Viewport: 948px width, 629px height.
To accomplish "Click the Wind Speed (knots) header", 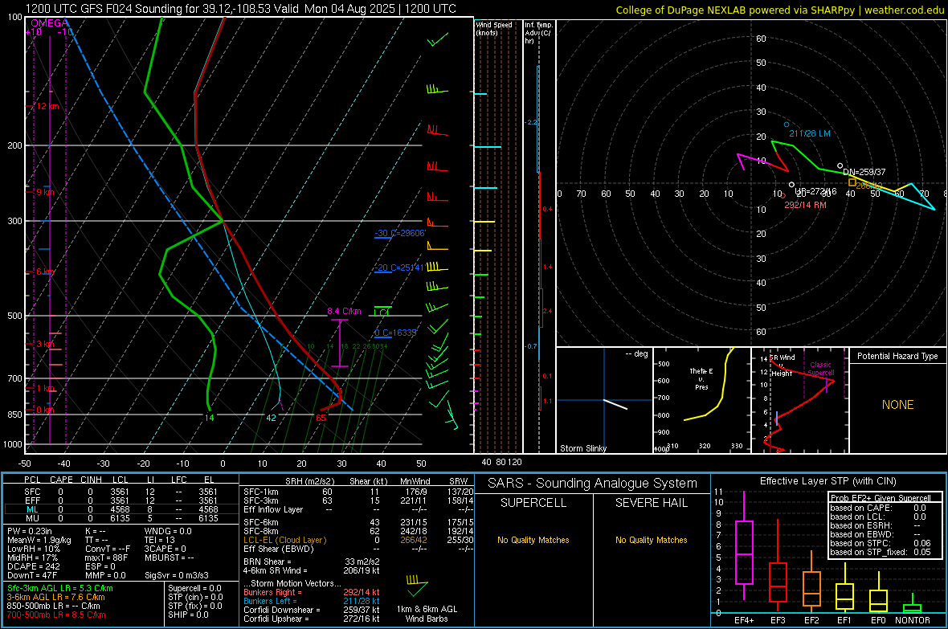I will pos(494,28).
